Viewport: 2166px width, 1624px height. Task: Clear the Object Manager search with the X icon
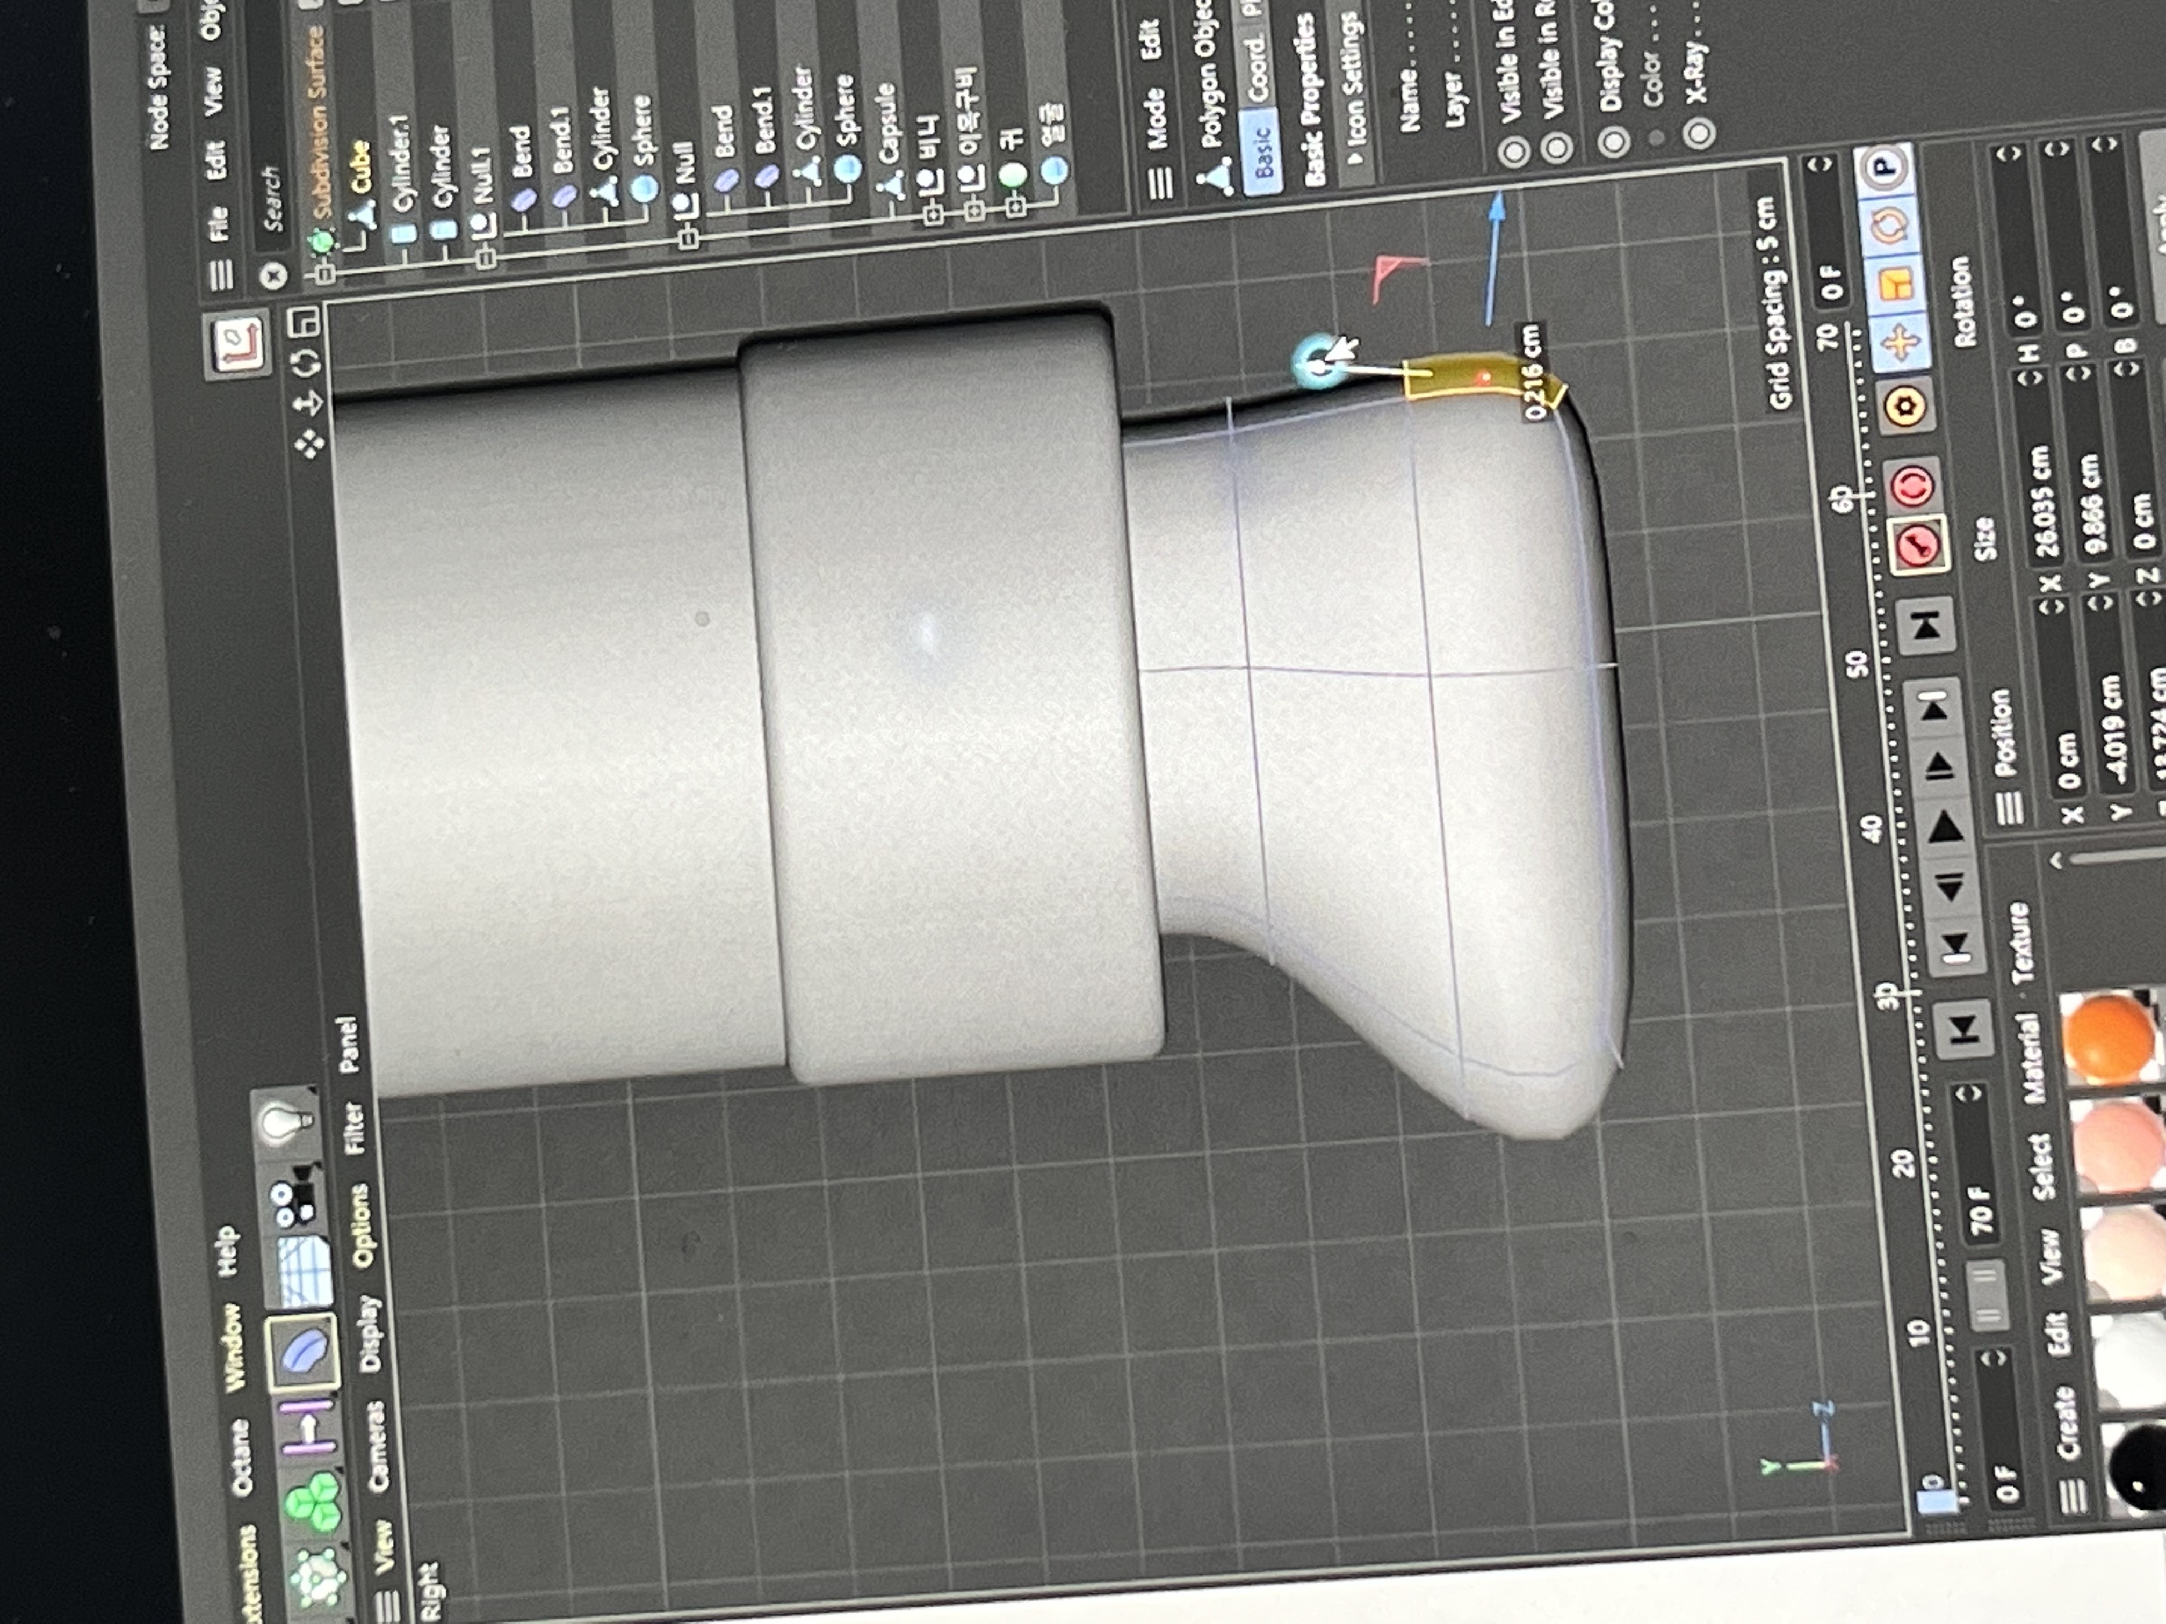click(x=275, y=275)
